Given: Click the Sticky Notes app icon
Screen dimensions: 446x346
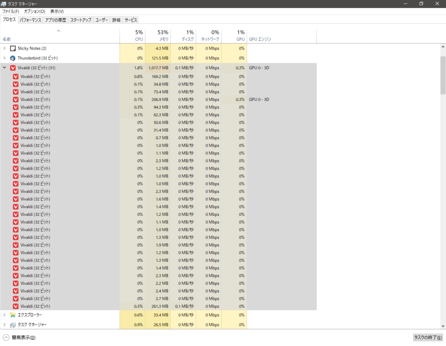Looking at the screenshot, I should [13, 48].
